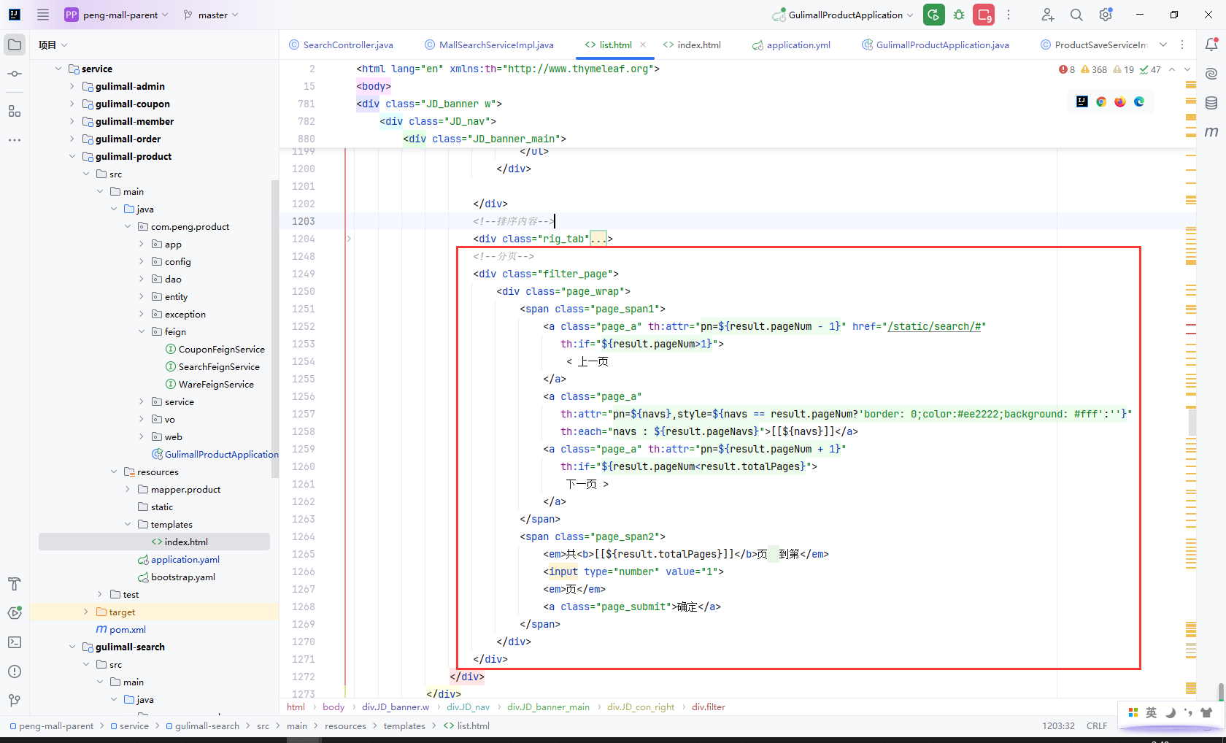Stop the running application red button
This screenshot has height=743, width=1226.
pyautogui.click(x=984, y=15)
